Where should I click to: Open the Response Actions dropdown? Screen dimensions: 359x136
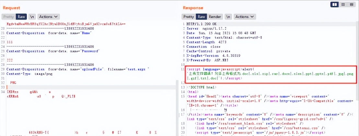tap(245, 17)
